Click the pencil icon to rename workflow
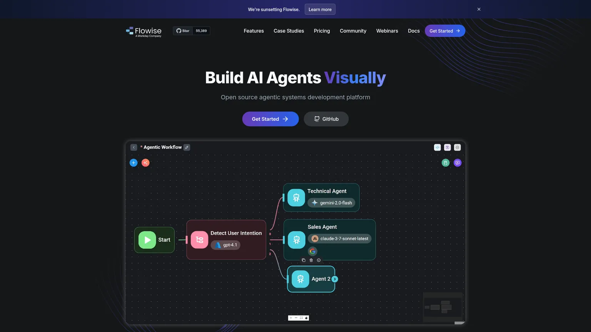This screenshot has height=332, width=591. (x=187, y=147)
